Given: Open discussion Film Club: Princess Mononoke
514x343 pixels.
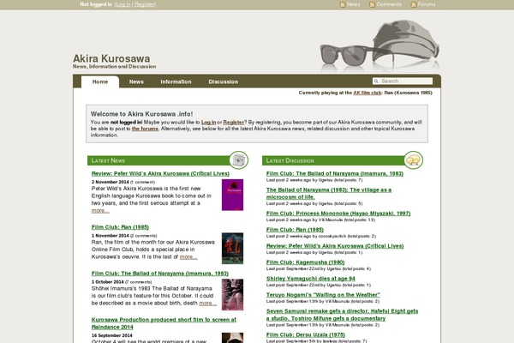Looking at the screenshot, I should [x=338, y=214].
